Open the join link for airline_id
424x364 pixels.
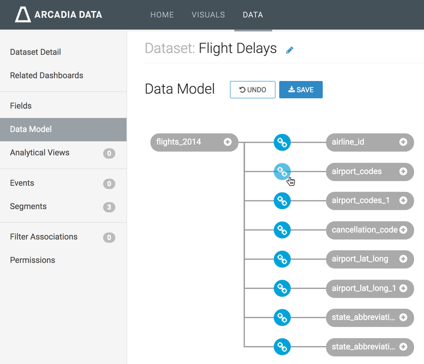(x=282, y=142)
